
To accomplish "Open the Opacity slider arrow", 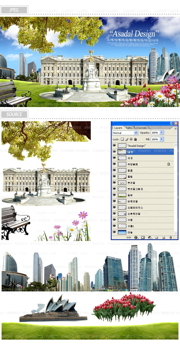I will (x=162, y=133).
